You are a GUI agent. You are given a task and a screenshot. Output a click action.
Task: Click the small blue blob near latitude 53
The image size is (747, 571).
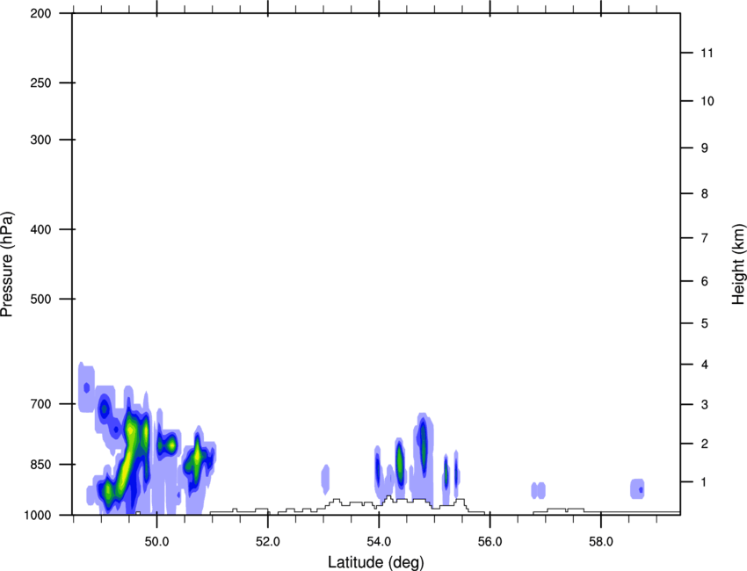pos(325,479)
